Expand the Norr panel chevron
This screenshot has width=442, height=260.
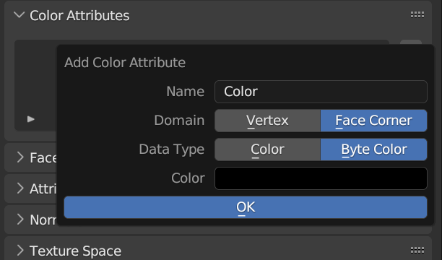pyautogui.click(x=20, y=220)
